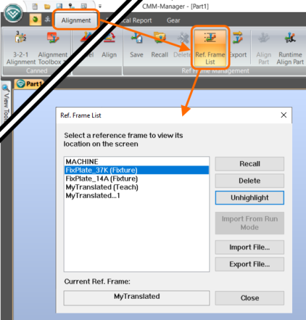
Task: Click the Recall ribbon icon
Action: pos(160,45)
